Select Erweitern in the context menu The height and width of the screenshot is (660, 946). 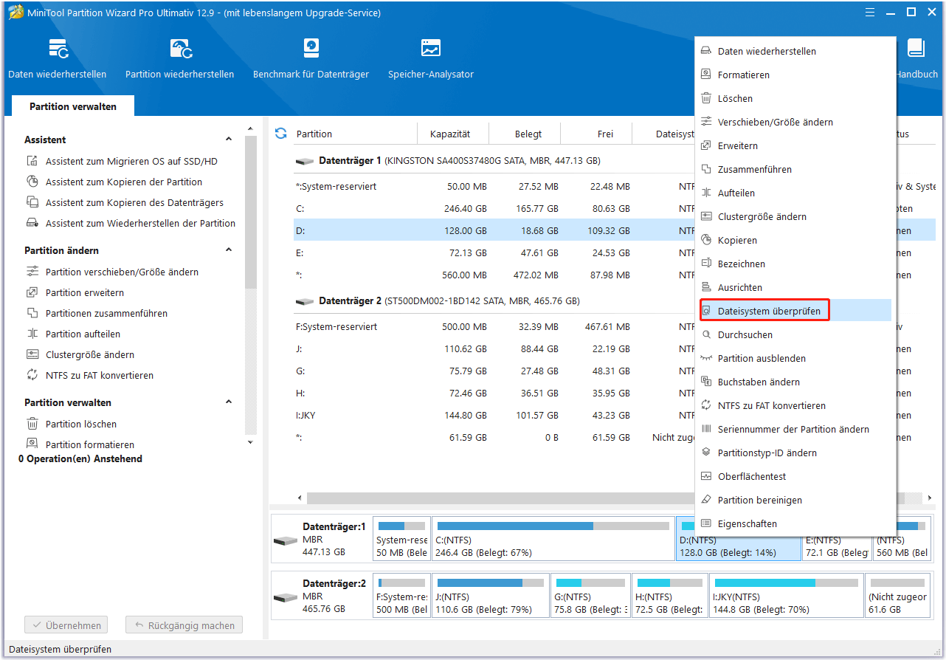click(795, 145)
